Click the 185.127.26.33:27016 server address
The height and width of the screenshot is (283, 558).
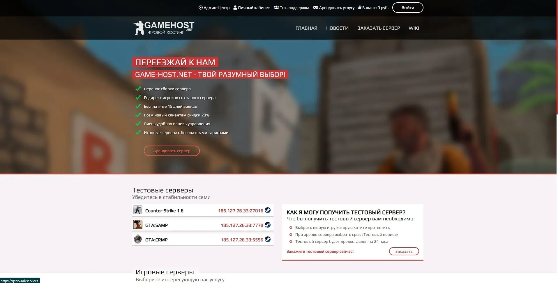coord(241,211)
